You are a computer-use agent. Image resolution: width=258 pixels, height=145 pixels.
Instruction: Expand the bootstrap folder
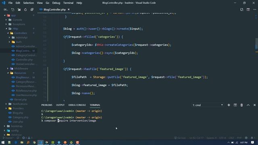click(17, 126)
